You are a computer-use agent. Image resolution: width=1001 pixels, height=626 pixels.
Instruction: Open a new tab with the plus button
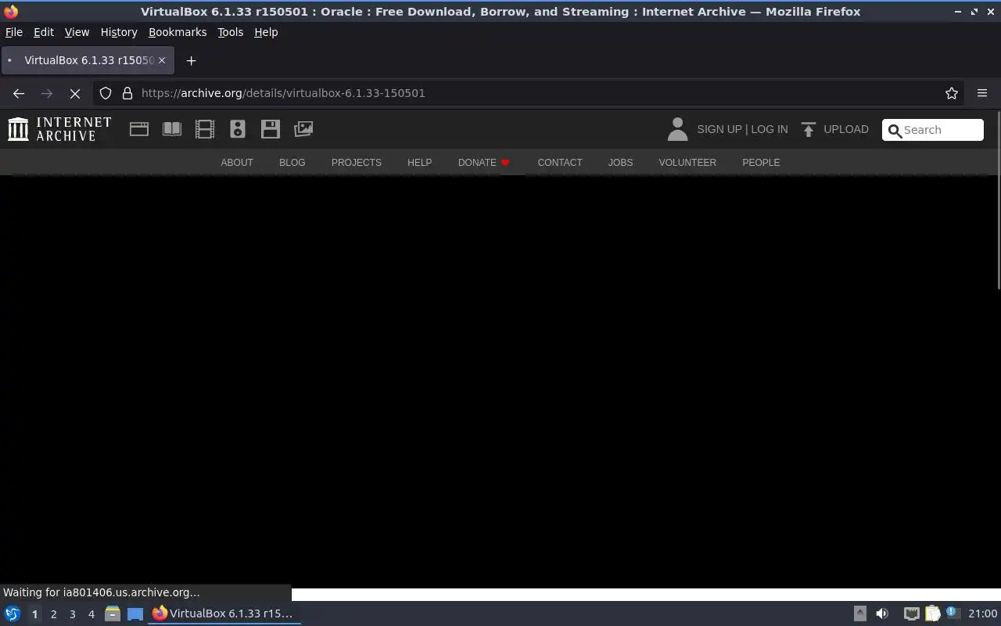191,60
